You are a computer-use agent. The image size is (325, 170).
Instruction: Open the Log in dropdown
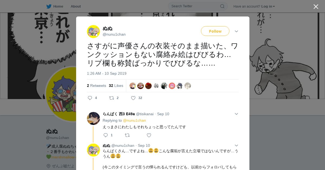point(268,6)
